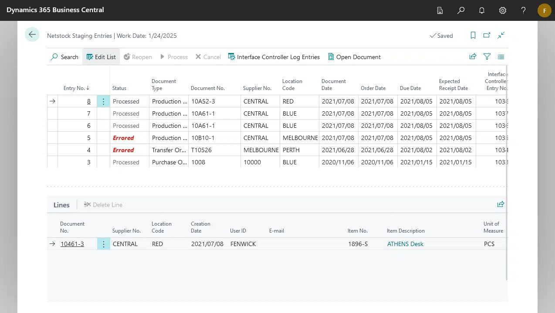Click item number 1896-S
The width and height of the screenshot is (555, 313).
coord(358,244)
